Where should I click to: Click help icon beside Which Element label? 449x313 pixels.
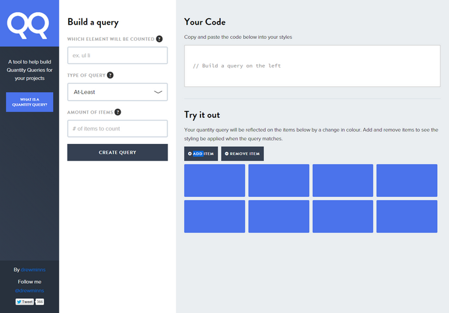click(160, 39)
